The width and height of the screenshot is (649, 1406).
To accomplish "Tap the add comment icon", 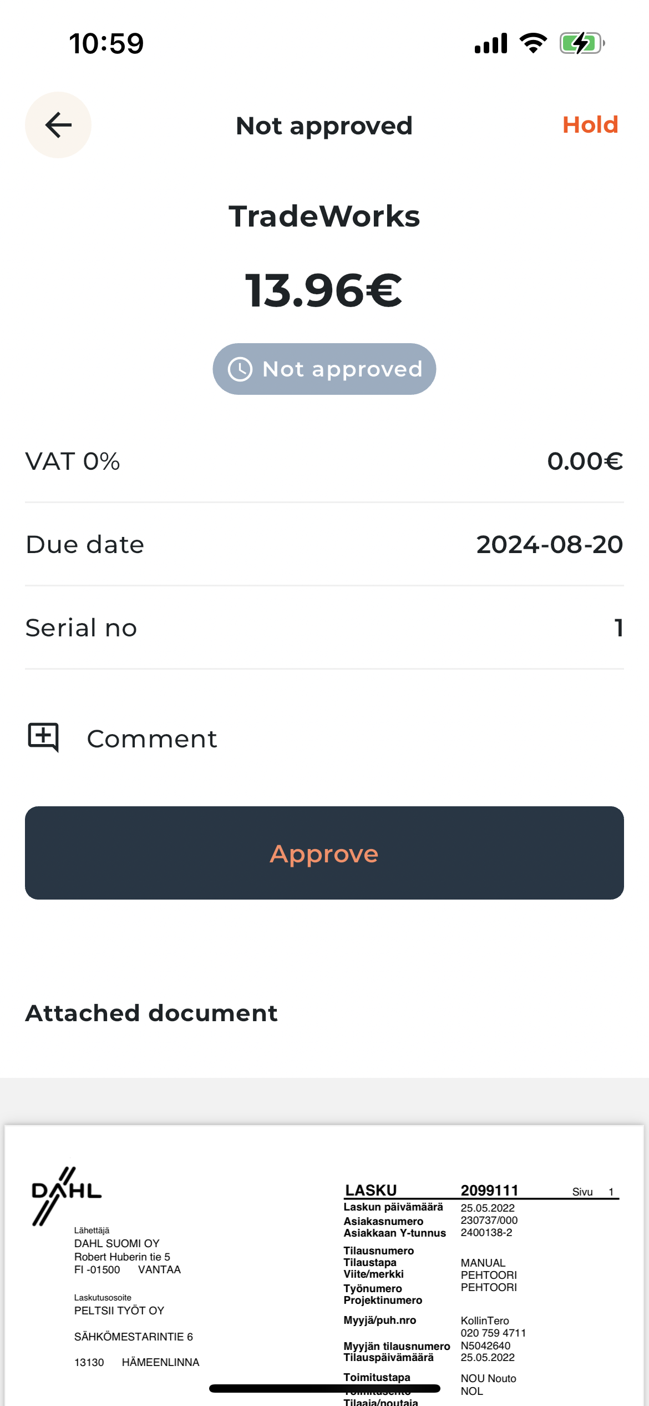I will pos(43,737).
